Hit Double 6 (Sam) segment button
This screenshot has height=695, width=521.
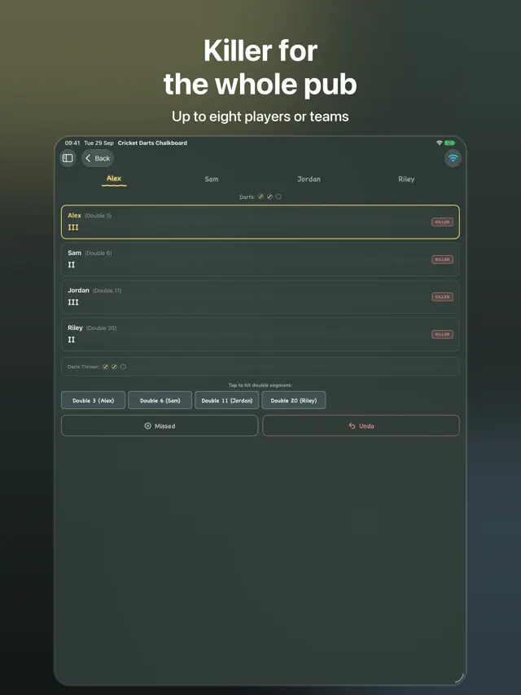[160, 400]
